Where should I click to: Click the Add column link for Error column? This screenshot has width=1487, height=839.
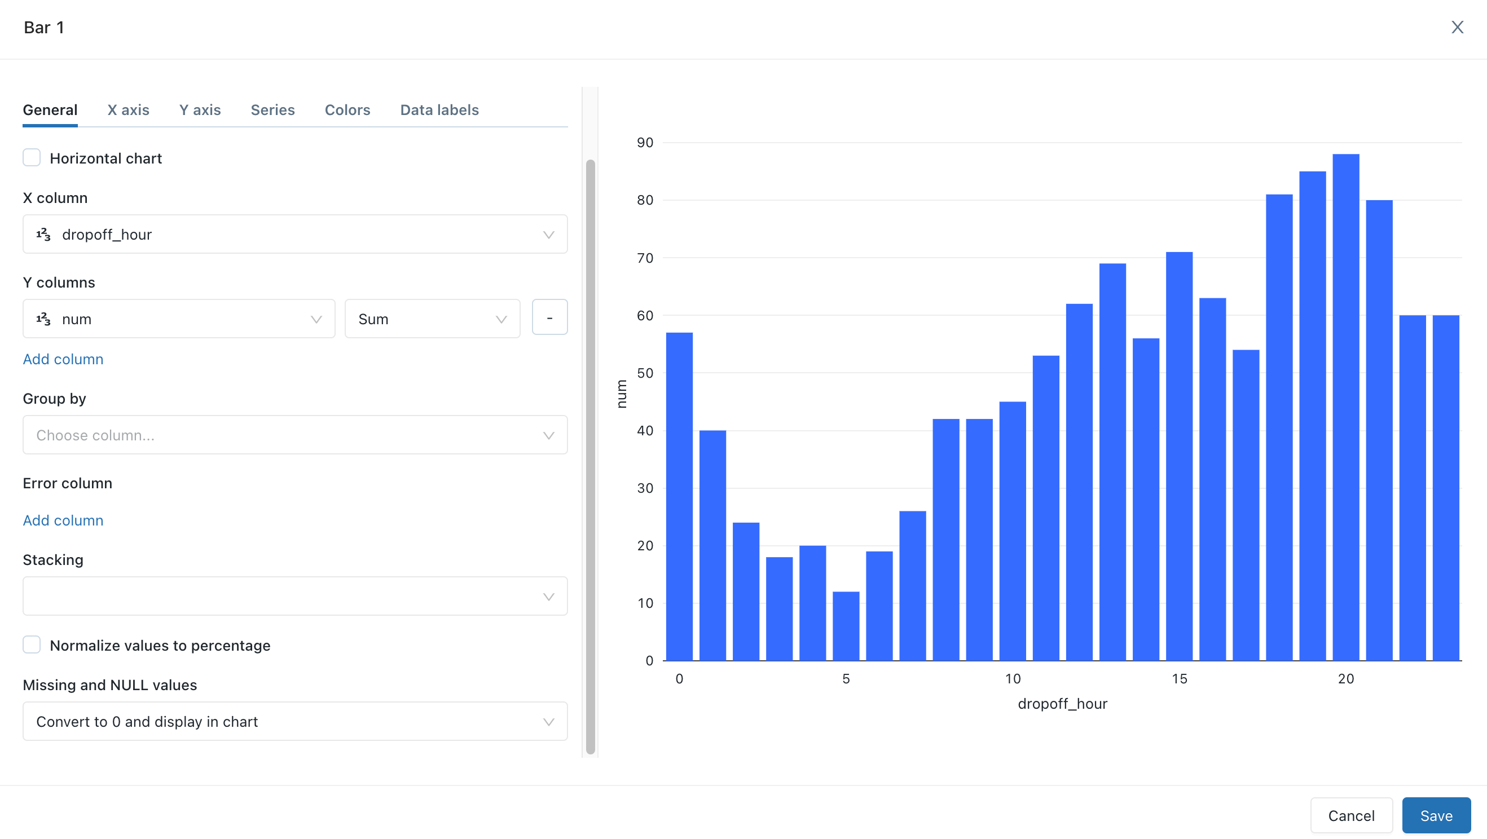[63, 520]
